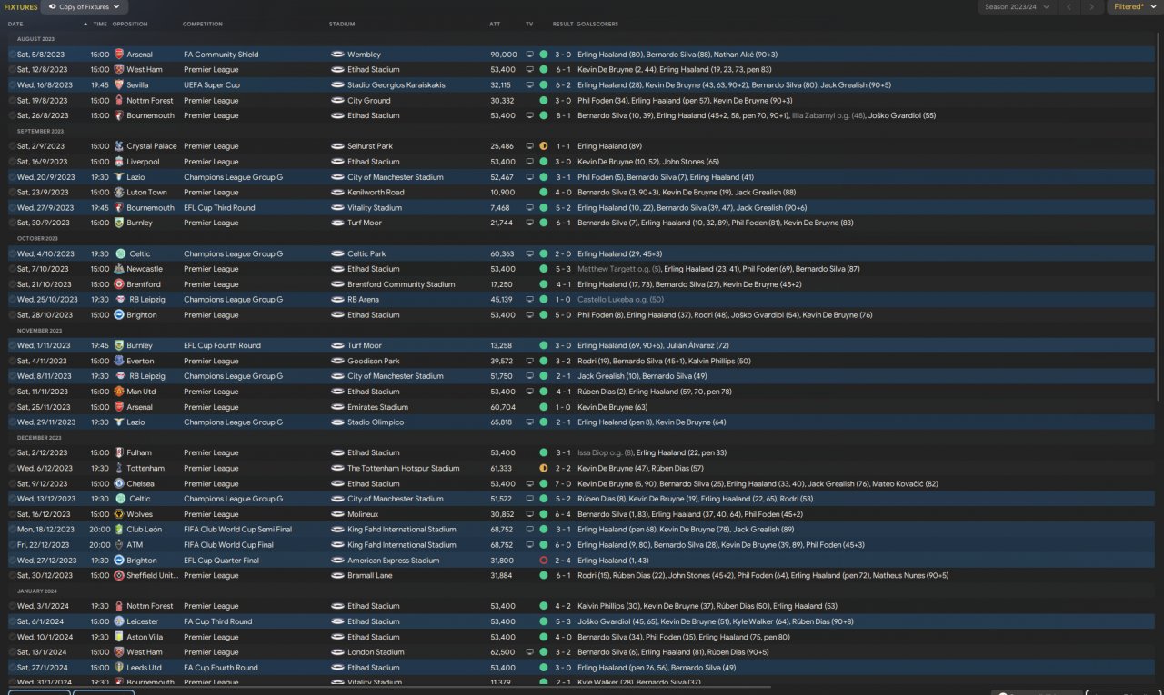Click the Club León badge

tap(119, 530)
